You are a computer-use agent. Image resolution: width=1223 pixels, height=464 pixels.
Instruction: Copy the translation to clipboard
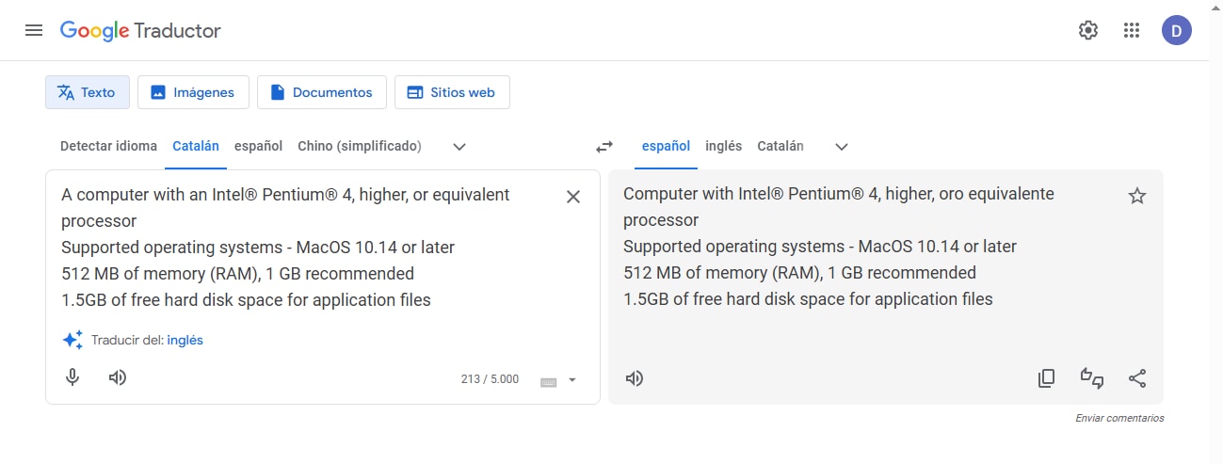pyautogui.click(x=1046, y=378)
